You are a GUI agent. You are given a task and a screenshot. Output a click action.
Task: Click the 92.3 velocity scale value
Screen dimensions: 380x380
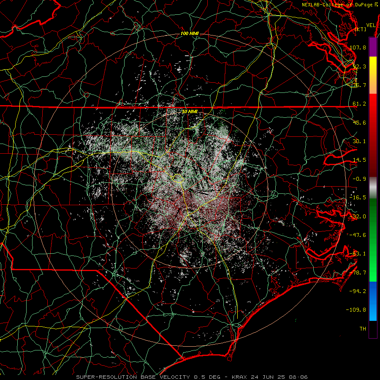[359, 66]
